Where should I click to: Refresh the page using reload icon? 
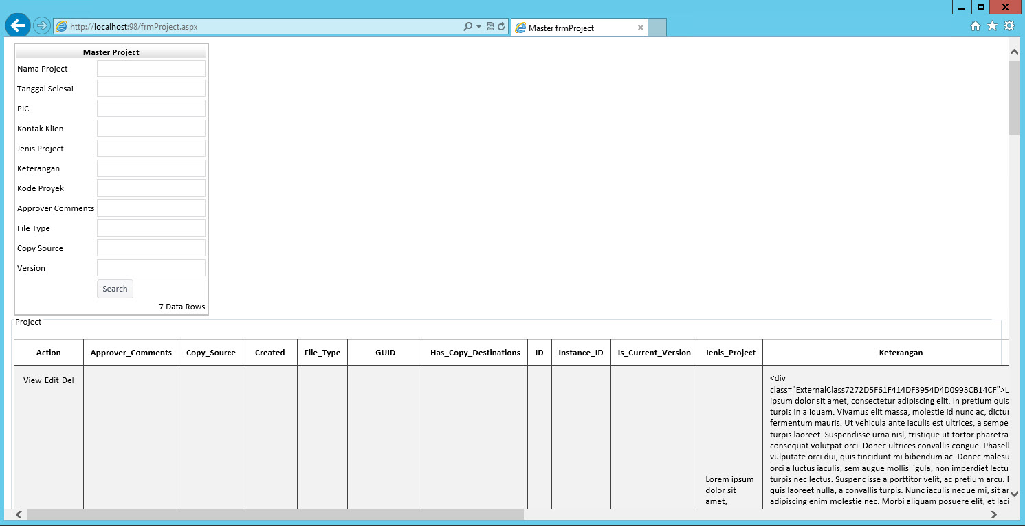tap(501, 27)
